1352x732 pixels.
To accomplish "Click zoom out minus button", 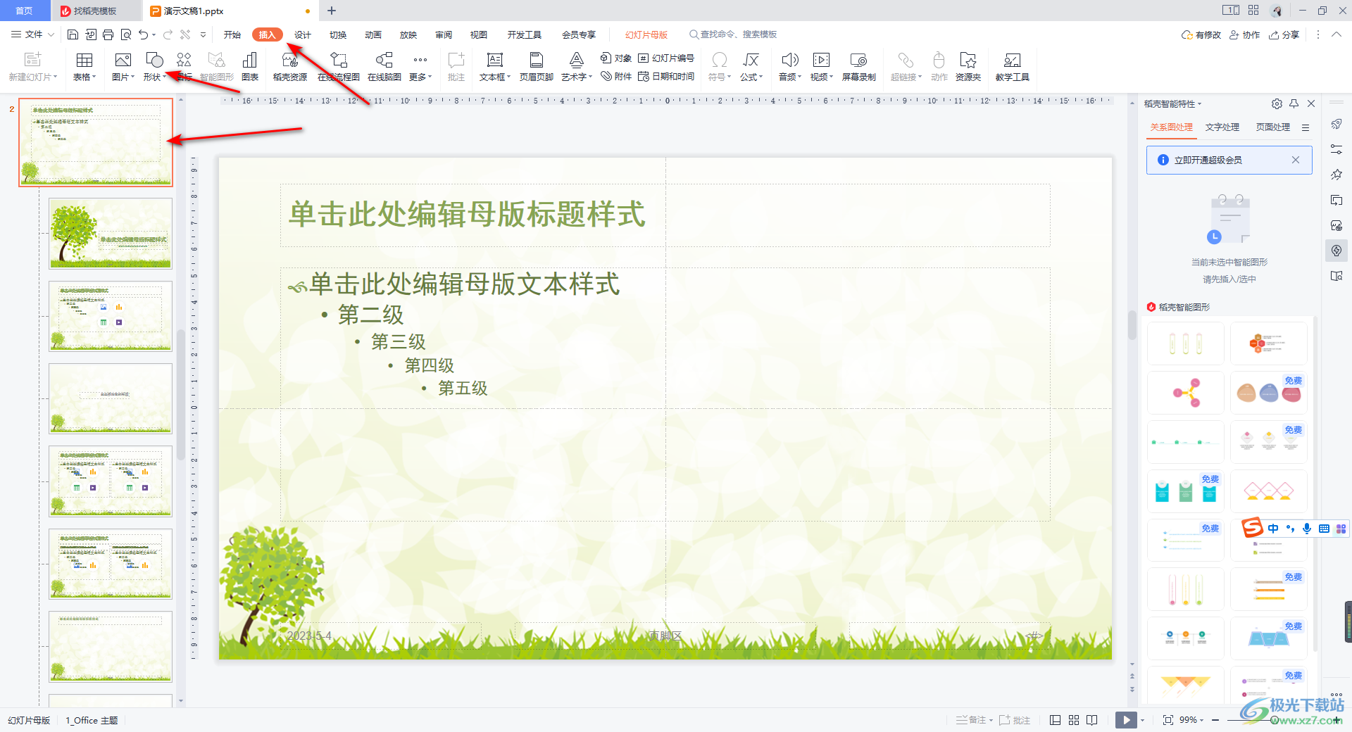I will coord(1215,720).
